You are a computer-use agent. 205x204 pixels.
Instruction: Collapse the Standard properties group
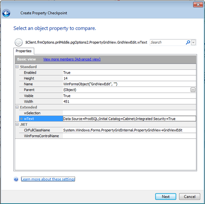(x=17, y=67)
